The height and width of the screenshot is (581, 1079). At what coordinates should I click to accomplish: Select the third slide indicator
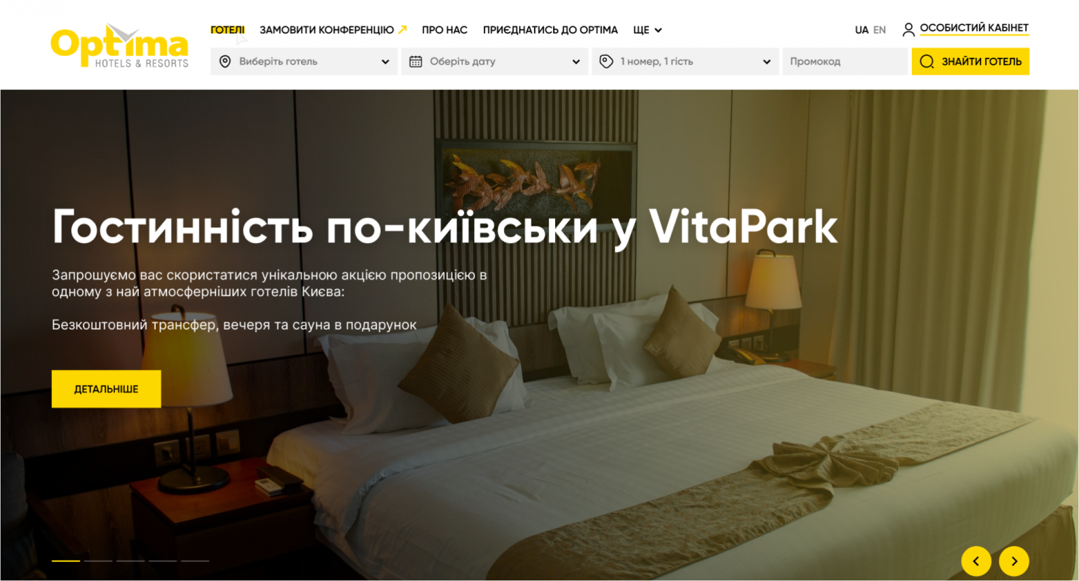(x=130, y=561)
